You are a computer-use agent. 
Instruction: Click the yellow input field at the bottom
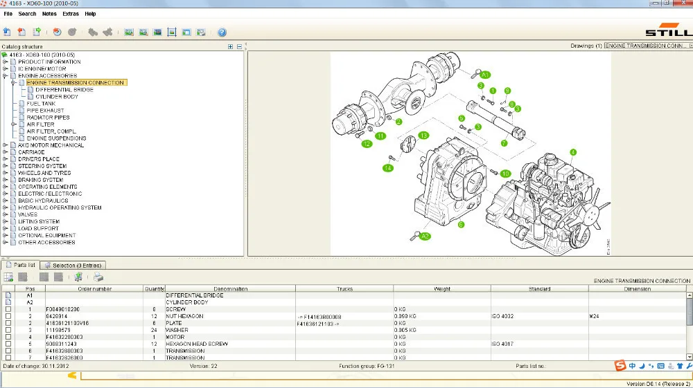coord(386,376)
